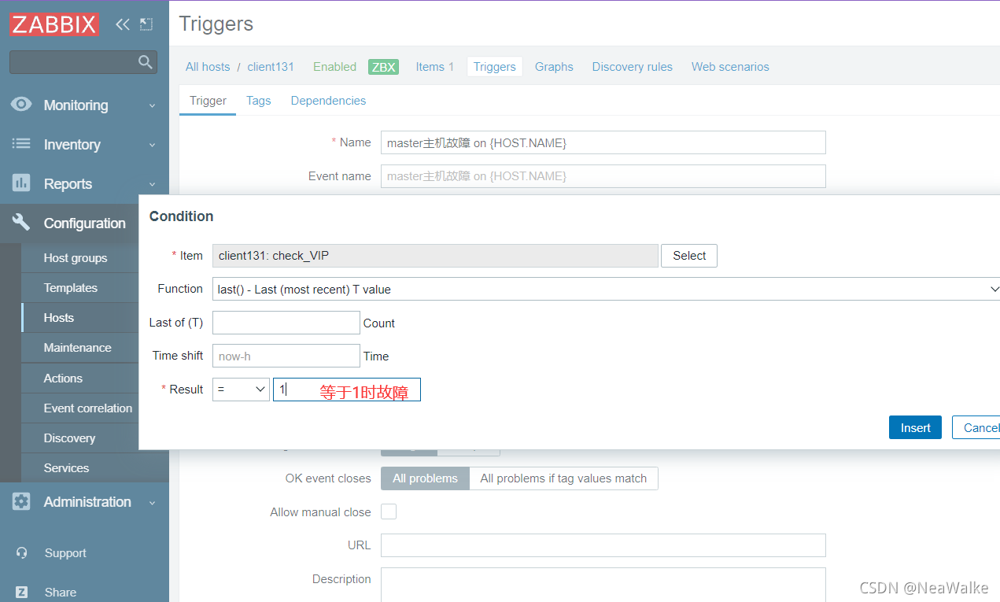Open the Graphs link

[554, 67]
